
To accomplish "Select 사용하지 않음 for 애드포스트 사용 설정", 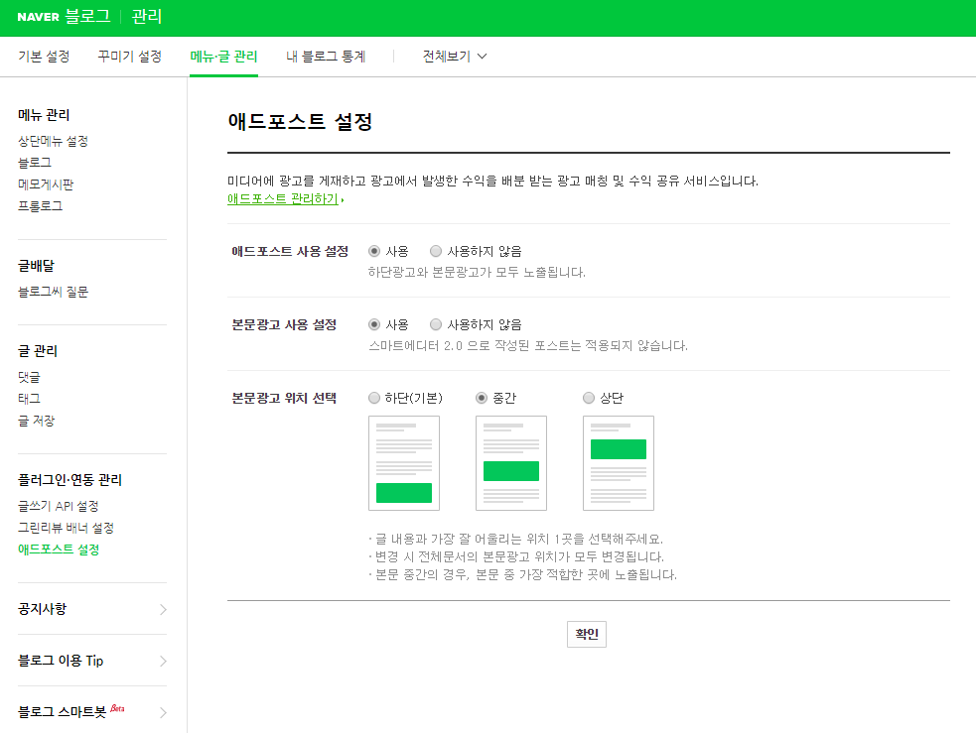I will (436, 251).
